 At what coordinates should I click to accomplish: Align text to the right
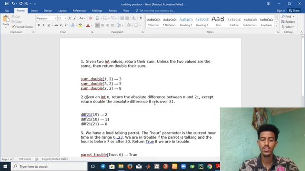107,25
